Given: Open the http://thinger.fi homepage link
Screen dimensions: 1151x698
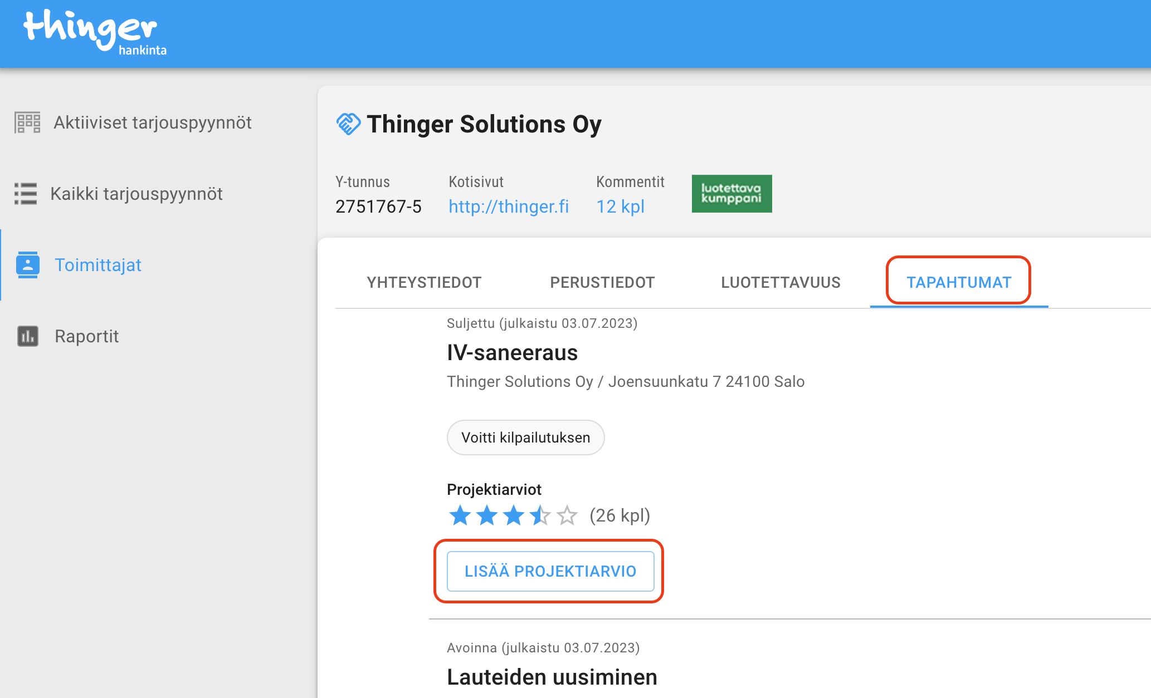Looking at the screenshot, I should pyautogui.click(x=509, y=207).
